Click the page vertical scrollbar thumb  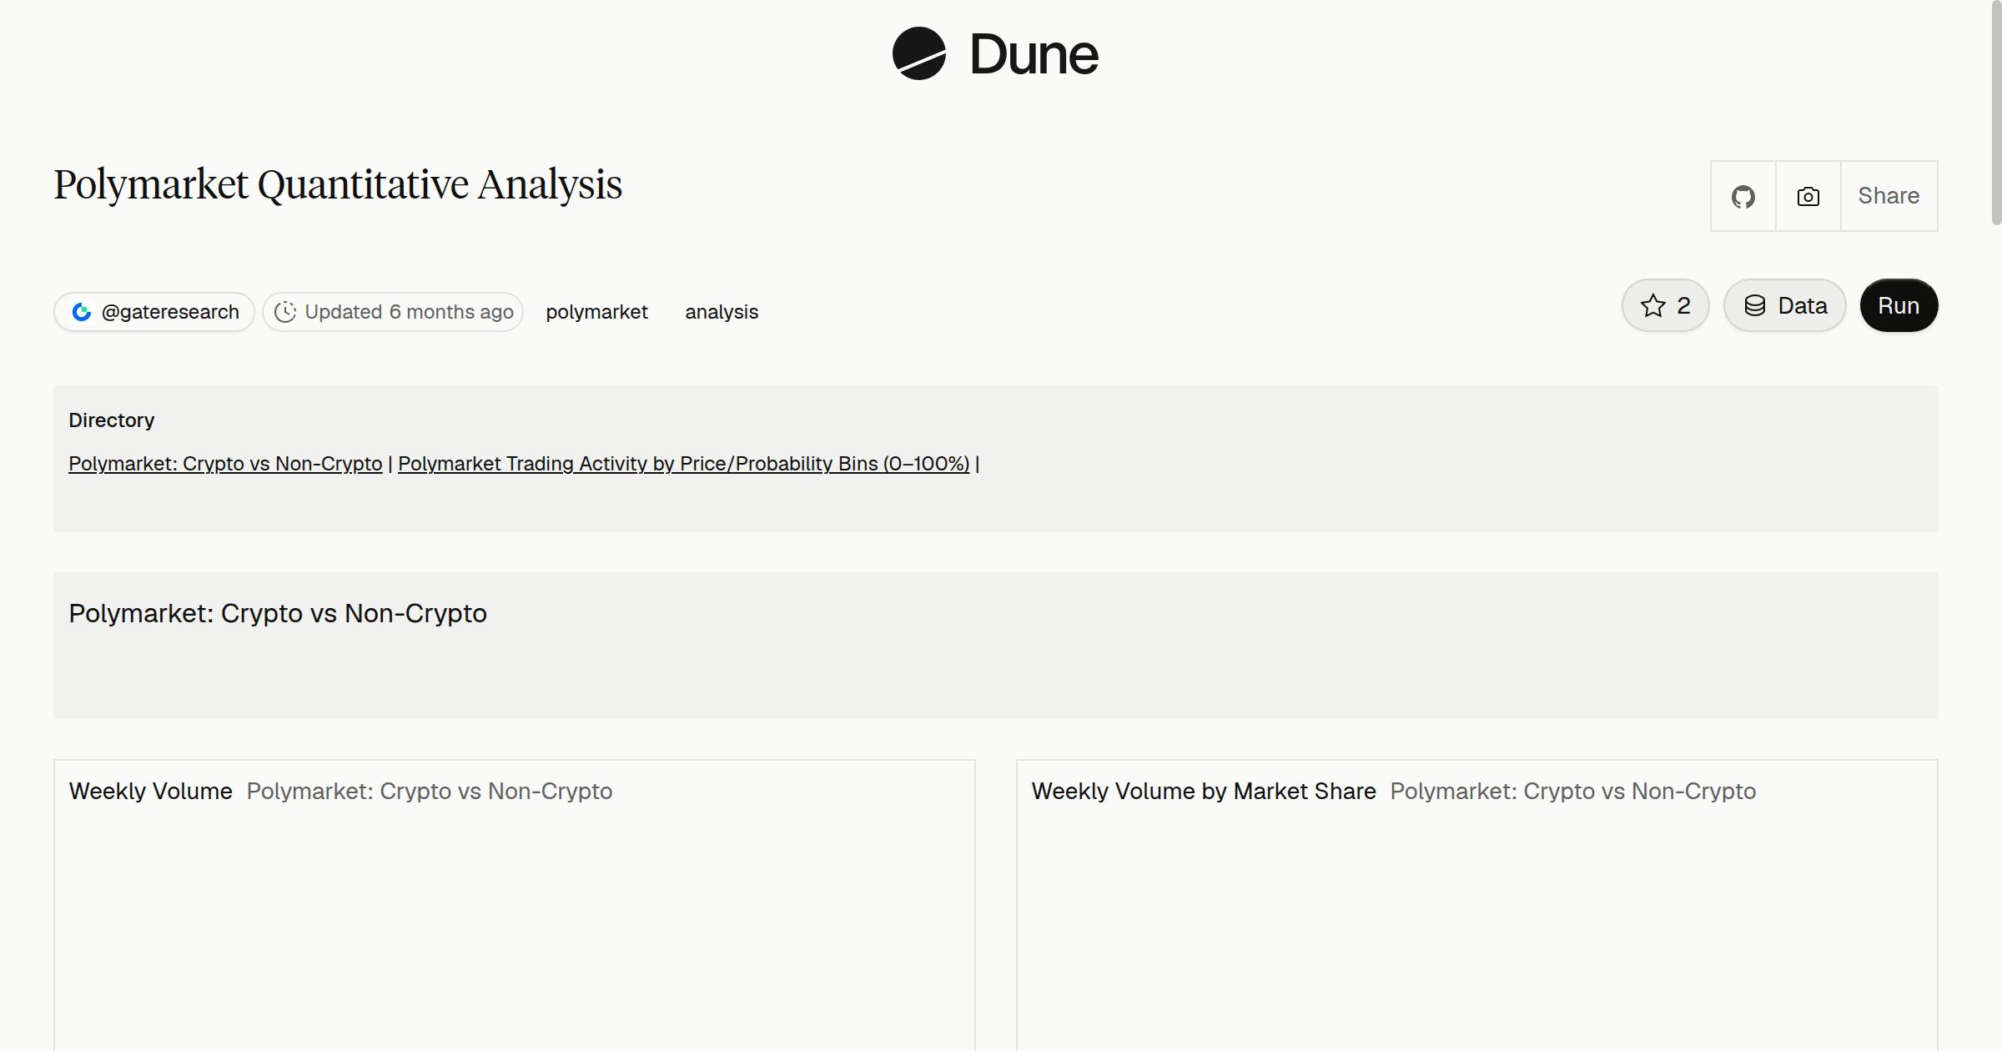[1995, 113]
